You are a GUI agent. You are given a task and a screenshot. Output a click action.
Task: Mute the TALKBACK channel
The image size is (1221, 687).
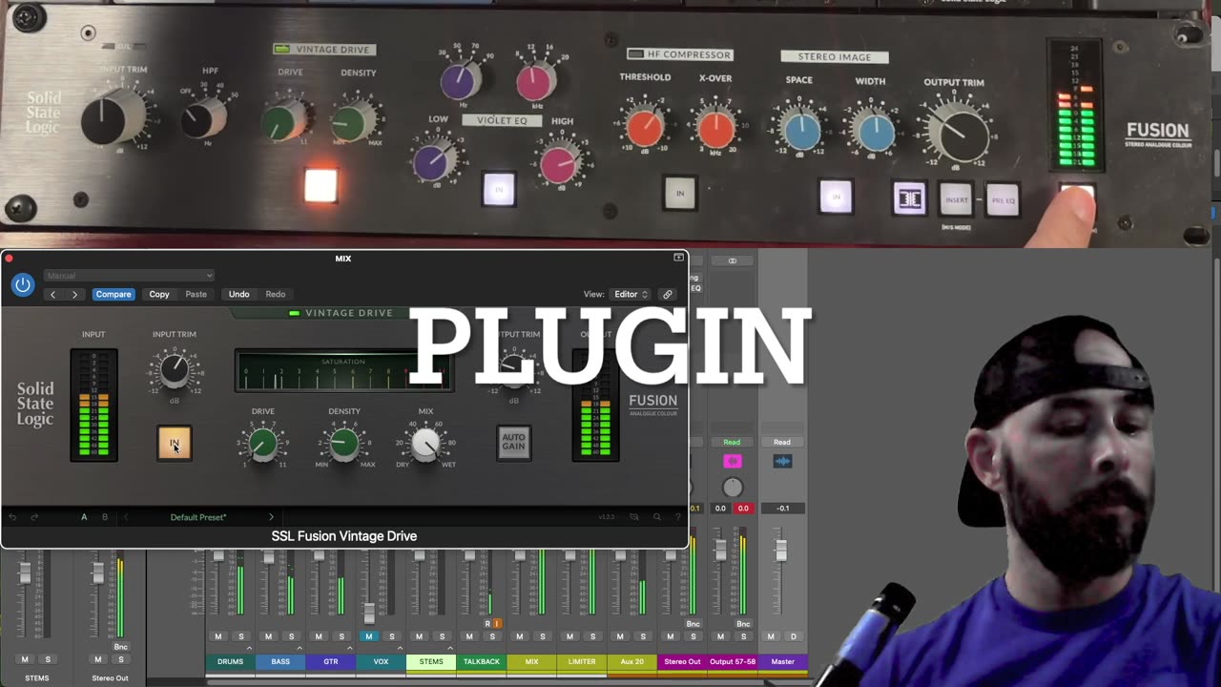click(469, 636)
